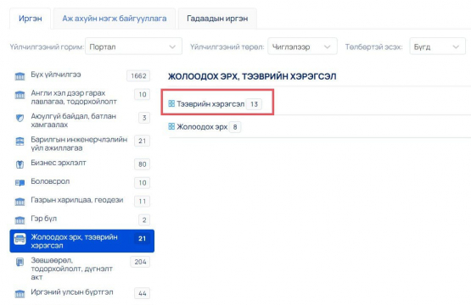
Task: Select Англи хэл дээр гарах лавлагаа, тодорхойлолт
Action: click(x=74, y=97)
